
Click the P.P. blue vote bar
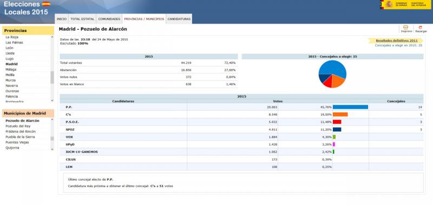[x=350, y=107]
